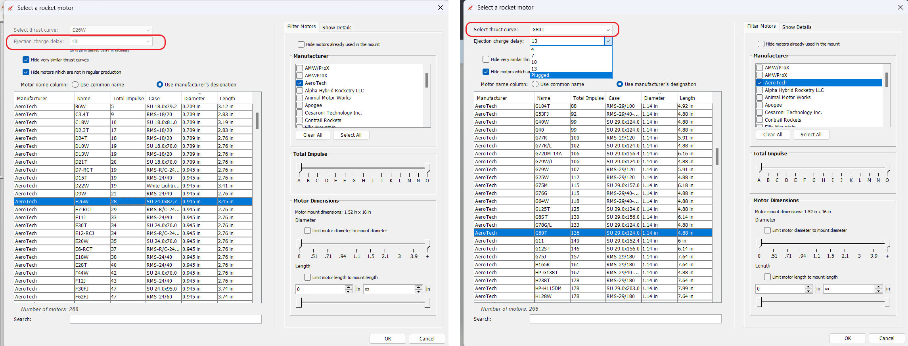Toggle 'Hide very similar thrust curves' in the left dialog
908x346 pixels.
[x=26, y=60]
